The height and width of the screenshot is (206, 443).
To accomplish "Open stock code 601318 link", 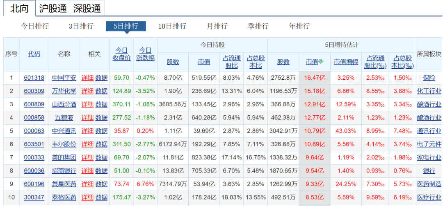I will coord(34,78).
